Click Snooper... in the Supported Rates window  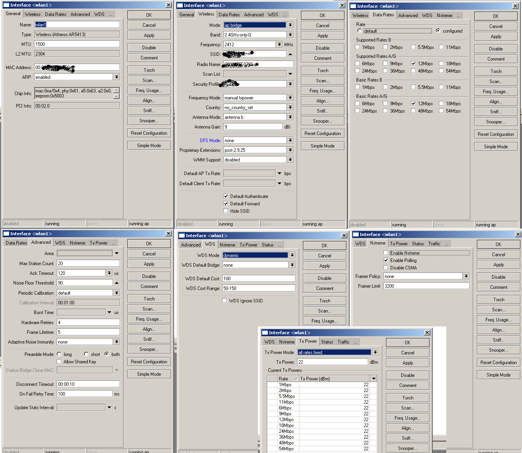pos(496,122)
